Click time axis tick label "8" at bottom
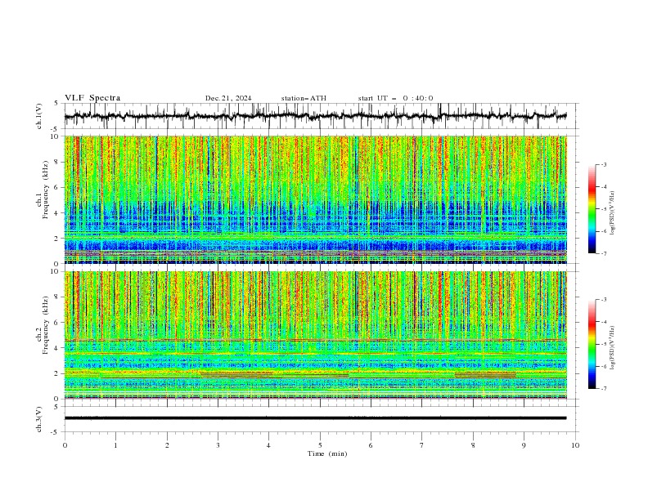The image size is (648, 500). click(473, 445)
